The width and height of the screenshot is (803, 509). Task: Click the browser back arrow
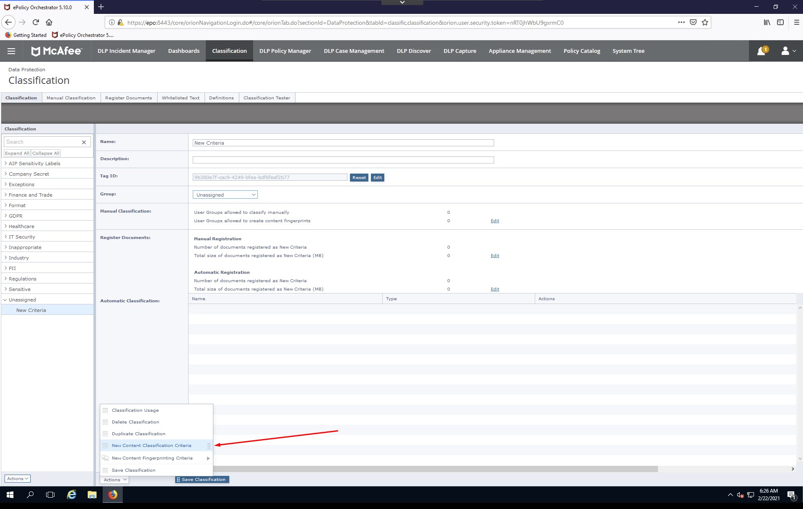pyautogui.click(x=8, y=23)
